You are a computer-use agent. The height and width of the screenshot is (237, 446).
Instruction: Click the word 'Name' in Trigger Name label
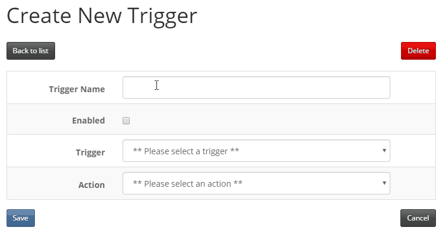click(x=93, y=89)
